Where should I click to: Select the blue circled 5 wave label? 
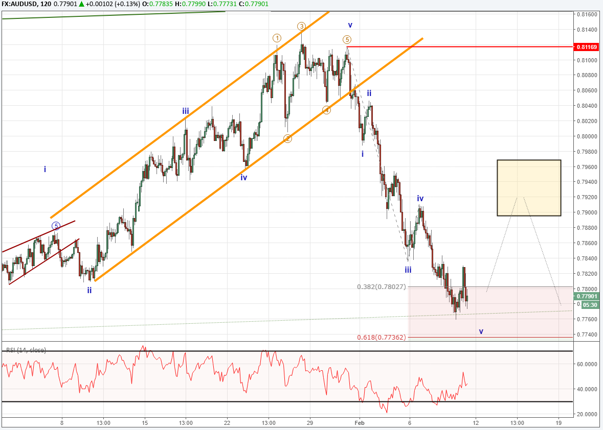click(x=56, y=226)
